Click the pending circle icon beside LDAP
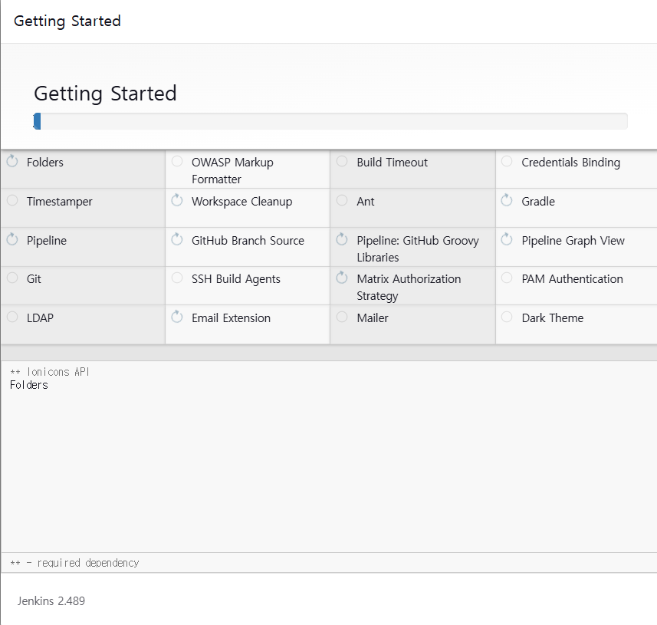The height and width of the screenshot is (625, 657). click(x=12, y=317)
